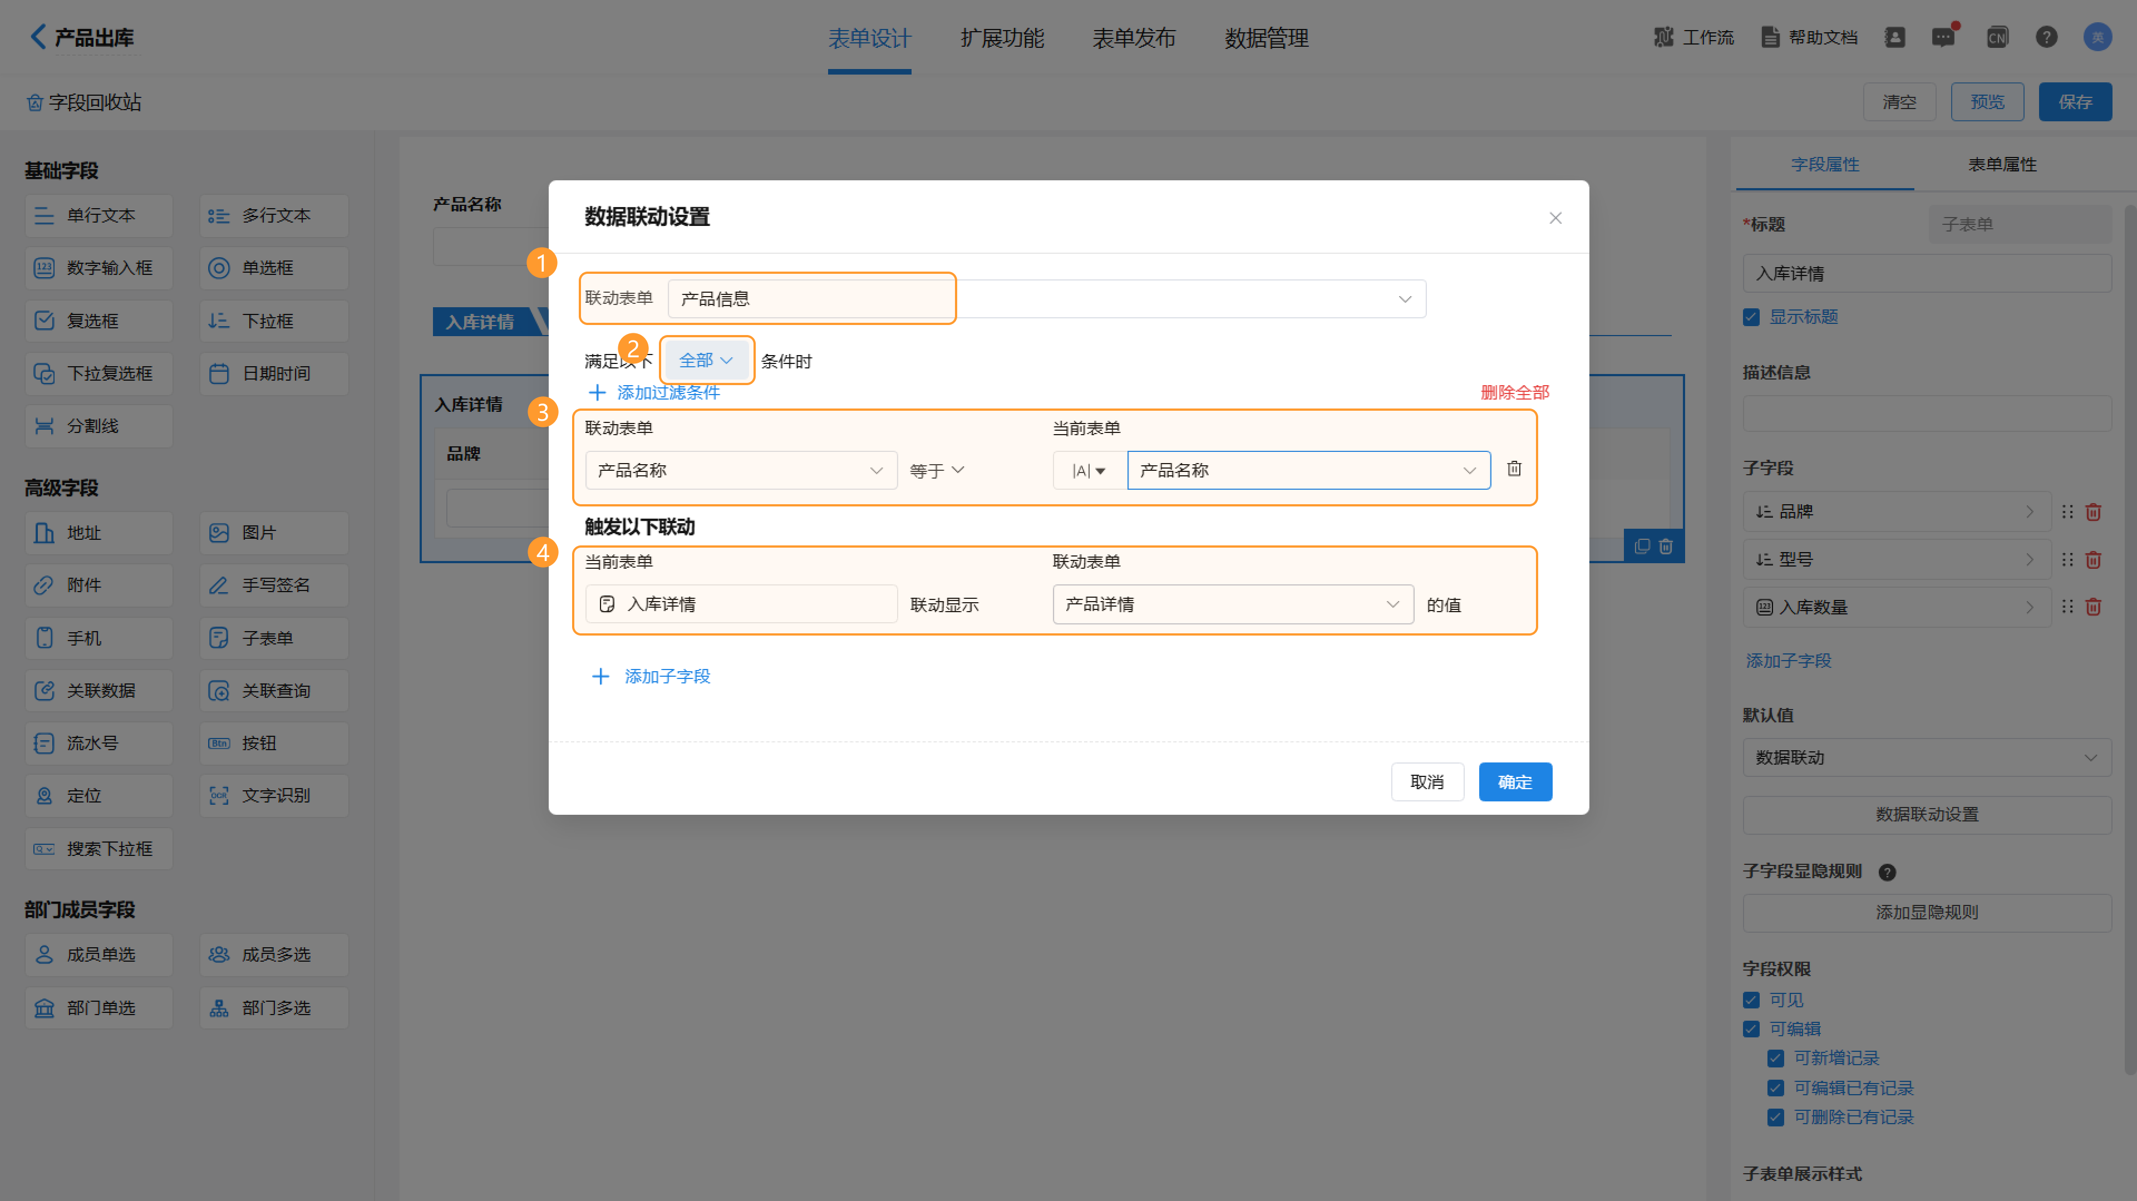
Task: Click the back arrow next to 产品出库
Action: [x=37, y=37]
